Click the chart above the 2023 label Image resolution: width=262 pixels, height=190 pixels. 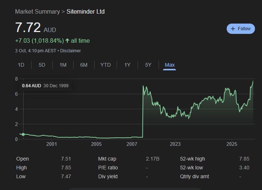click(x=175, y=115)
